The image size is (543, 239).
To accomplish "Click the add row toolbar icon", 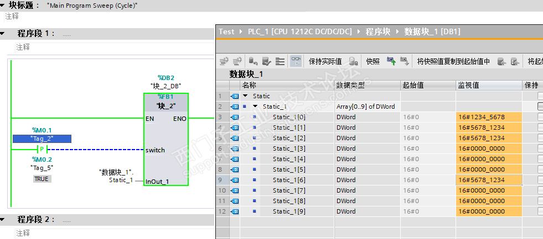I will click(237, 61).
